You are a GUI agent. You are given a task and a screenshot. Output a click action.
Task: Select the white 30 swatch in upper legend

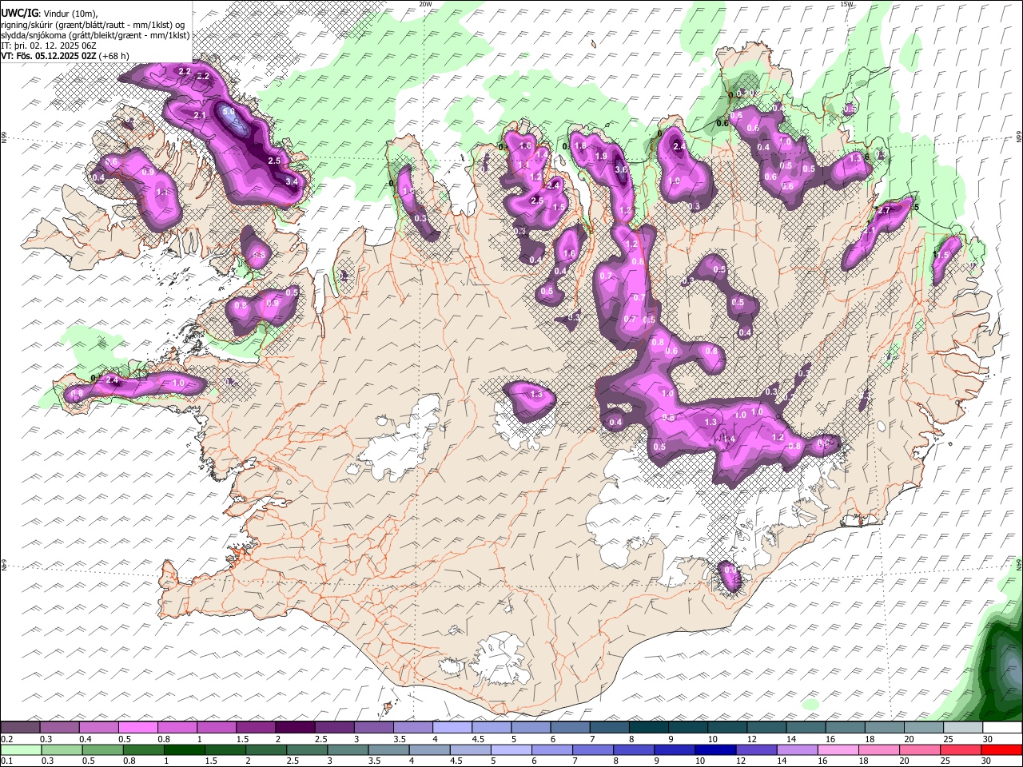click(x=1002, y=728)
